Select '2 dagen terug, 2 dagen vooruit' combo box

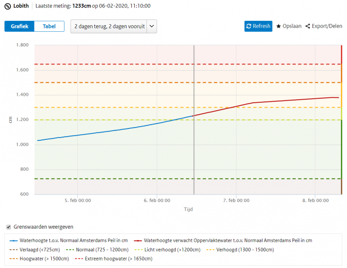tap(109, 27)
